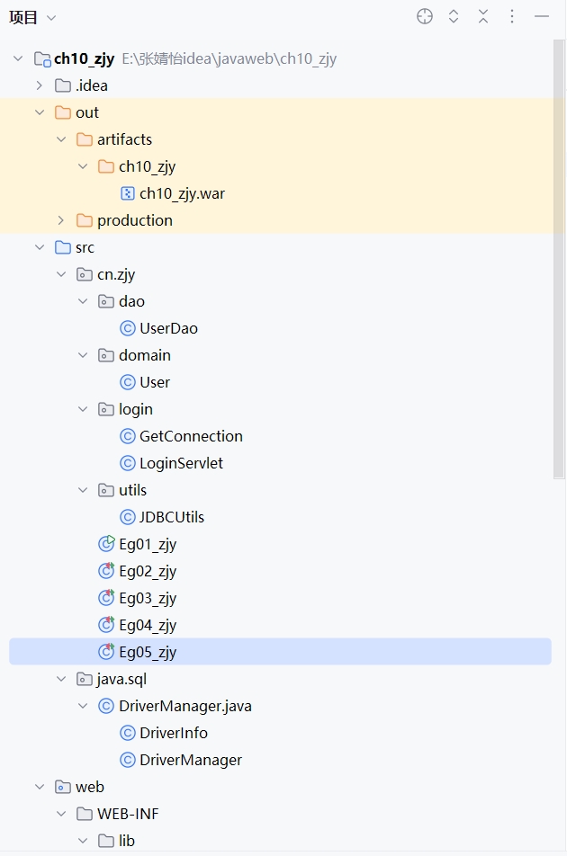This screenshot has width=567, height=856.
Task: Click the Eg01_zjy runnable class icon
Action: pos(106,544)
